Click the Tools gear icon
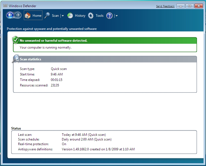Screen dimensions: 206x166 click(x=91, y=16)
